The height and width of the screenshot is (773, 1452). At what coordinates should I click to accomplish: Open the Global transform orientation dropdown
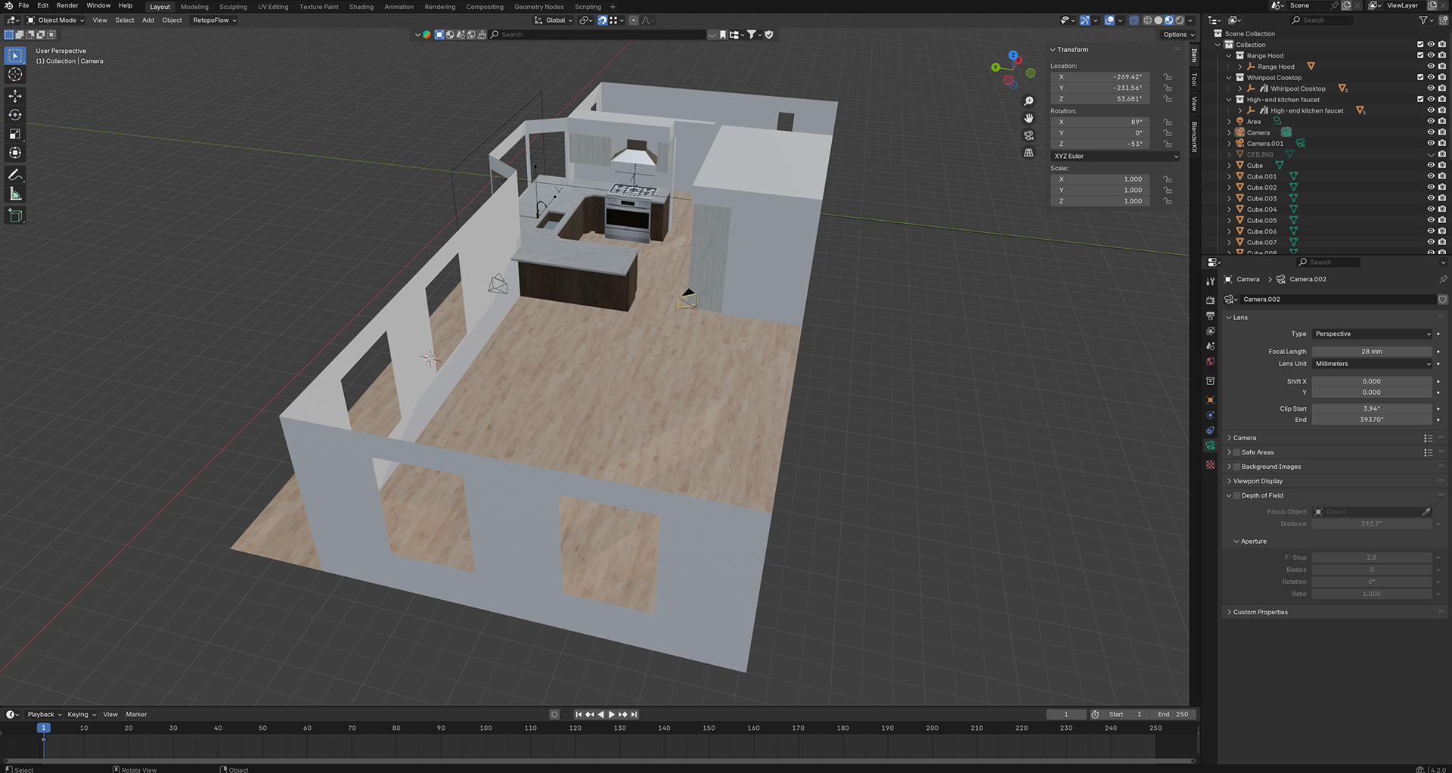[x=553, y=20]
